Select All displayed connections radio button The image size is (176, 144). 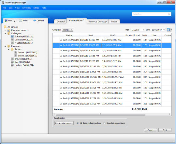pos(78,123)
